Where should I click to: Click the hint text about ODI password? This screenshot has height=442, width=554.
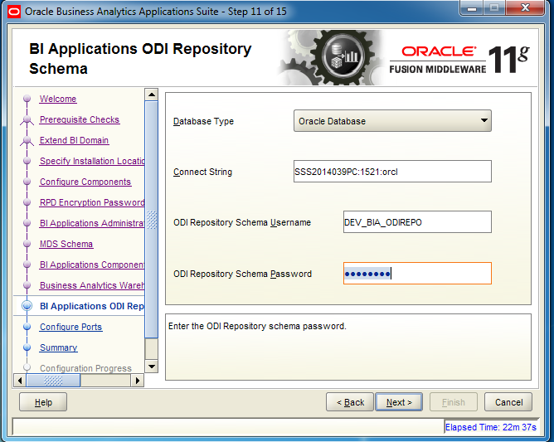coord(257,326)
